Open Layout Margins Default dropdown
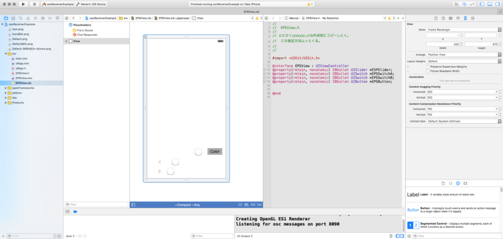The width and height of the screenshot is (503, 239). pos(464,61)
